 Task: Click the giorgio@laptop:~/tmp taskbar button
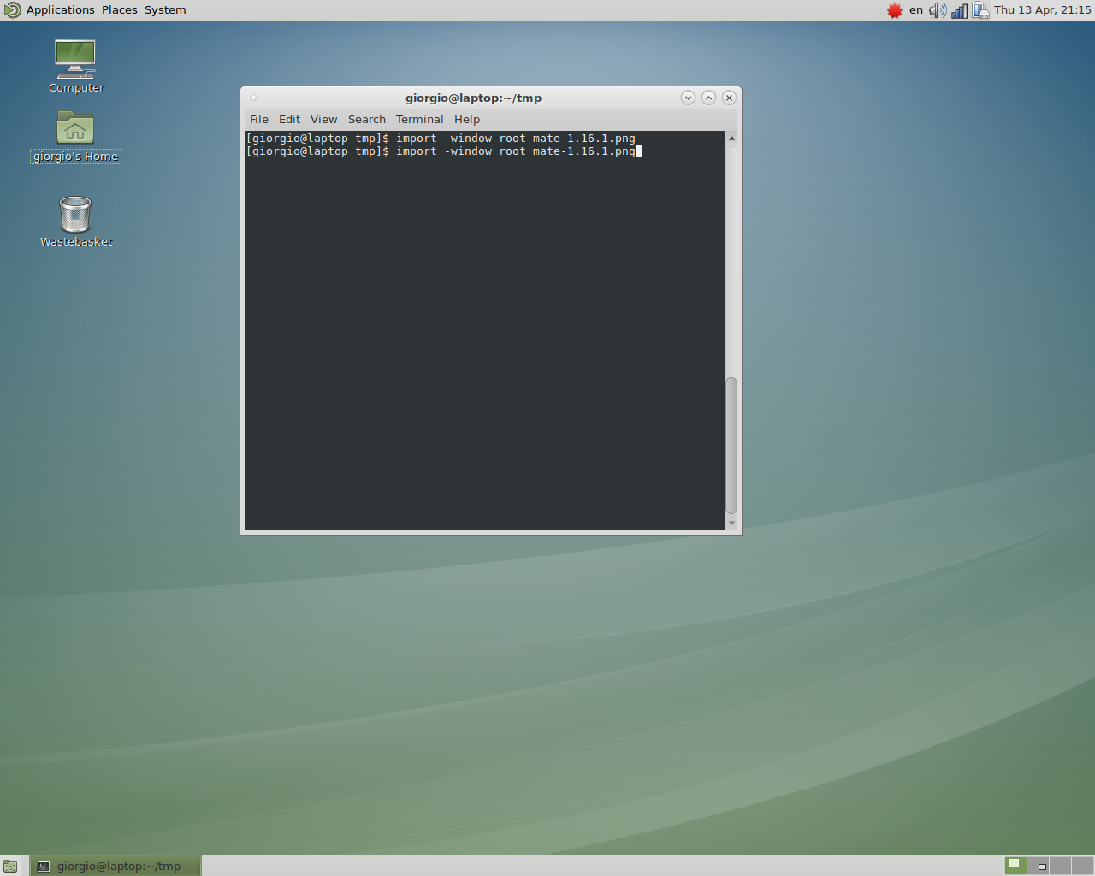[x=116, y=866]
